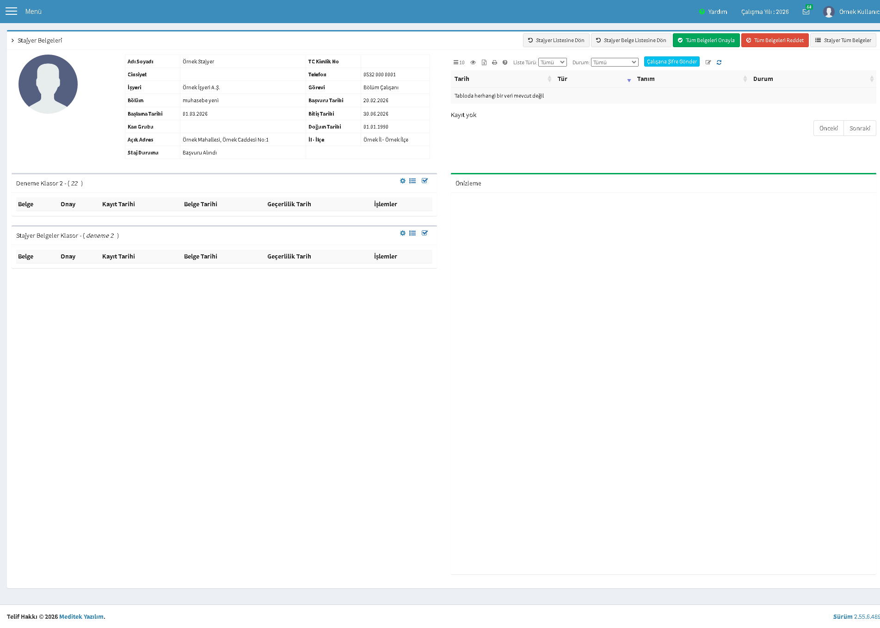This screenshot has width=880, height=628.
Task: Click Stajyer Listesine Dön button
Action: [x=556, y=40]
